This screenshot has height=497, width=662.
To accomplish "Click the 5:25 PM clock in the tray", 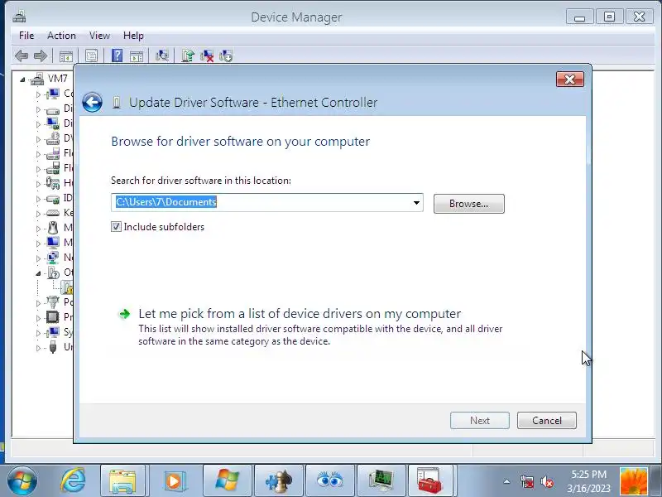I will pyautogui.click(x=588, y=474).
